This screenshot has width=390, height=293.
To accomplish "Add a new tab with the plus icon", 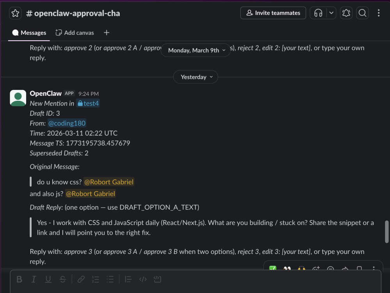I will tap(106, 33).
